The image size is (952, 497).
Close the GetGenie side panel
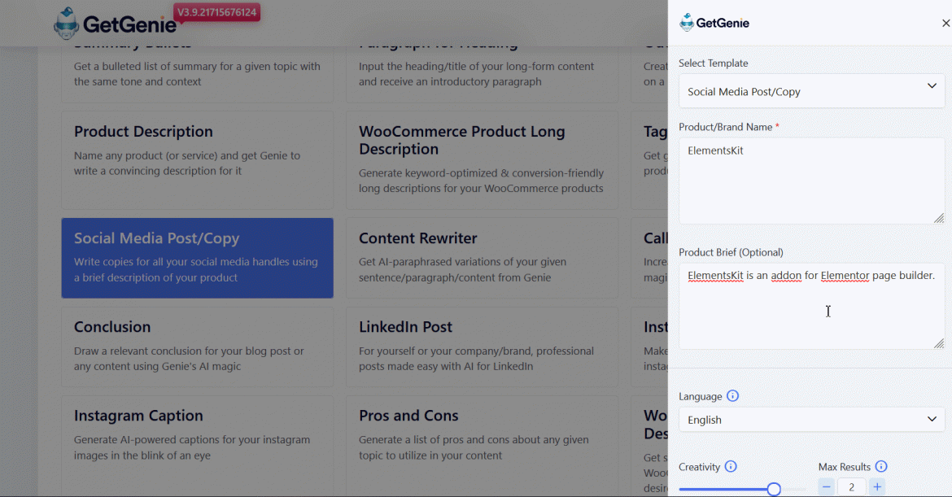(945, 24)
